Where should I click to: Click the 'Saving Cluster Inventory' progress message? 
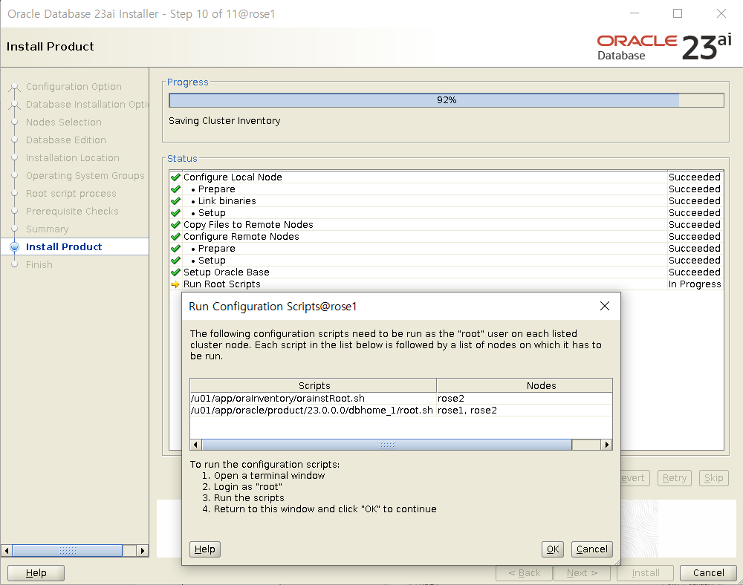tap(224, 121)
